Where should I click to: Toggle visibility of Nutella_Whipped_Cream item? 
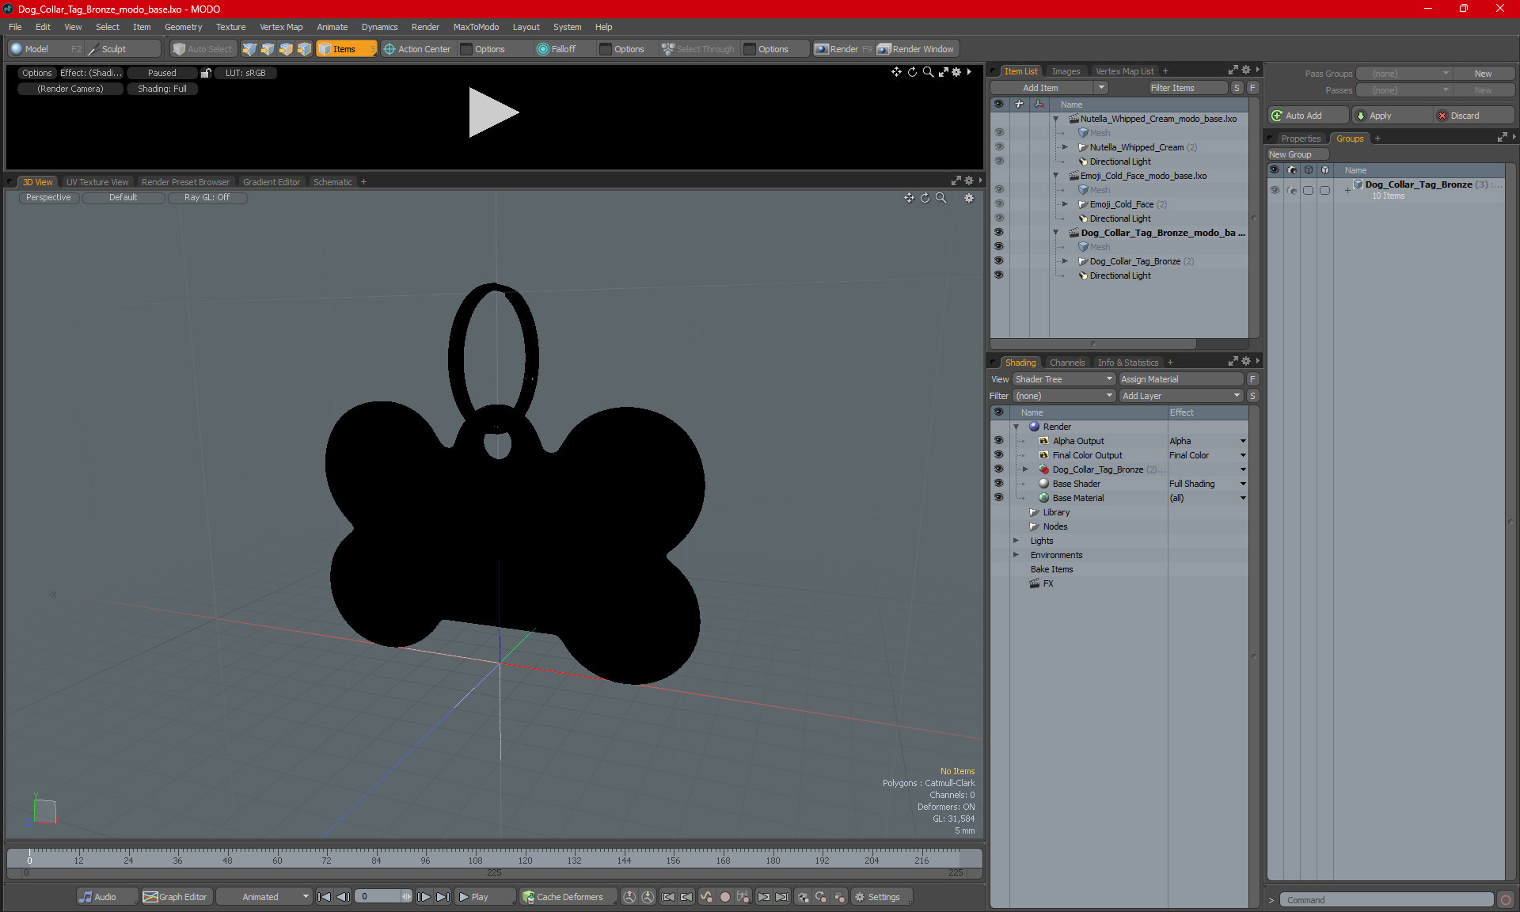click(x=998, y=147)
